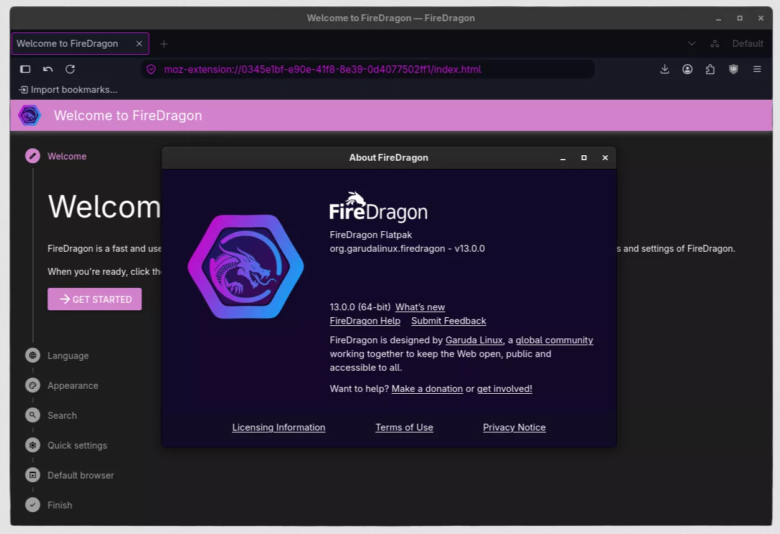This screenshot has height=534, width=780.
Task: Open the Submit Feedback link
Action: 449,321
